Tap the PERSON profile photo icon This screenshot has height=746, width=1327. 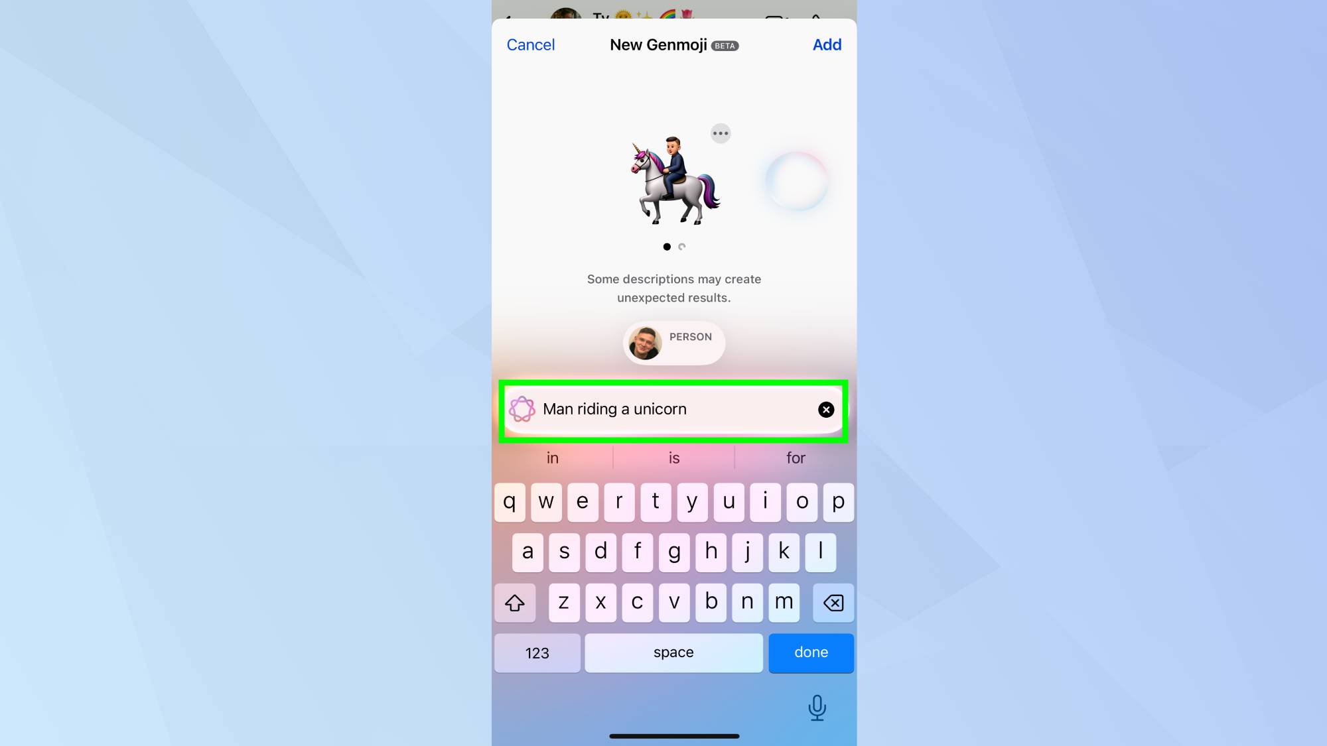click(644, 342)
